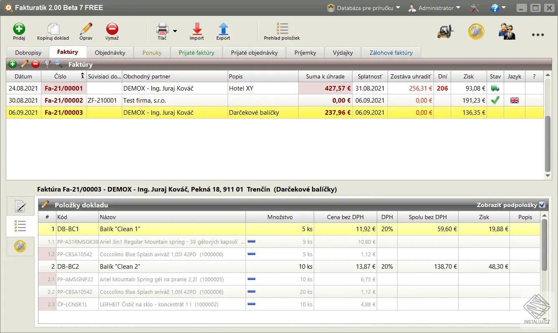Switch to the Príjemky tab
This screenshot has width=558, height=333.
[x=305, y=53]
